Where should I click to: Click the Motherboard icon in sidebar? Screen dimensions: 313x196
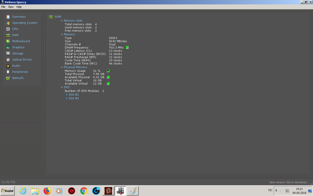[x=8, y=41]
